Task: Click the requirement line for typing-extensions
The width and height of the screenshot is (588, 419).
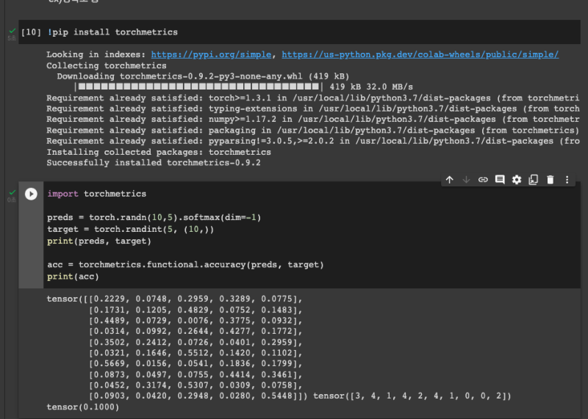Action: [x=313, y=109]
